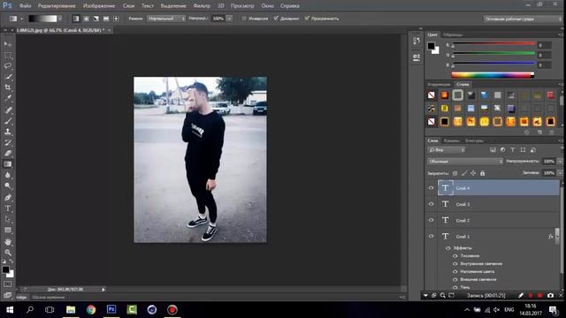Click the recorder camera snapshot icon

[550, 295]
